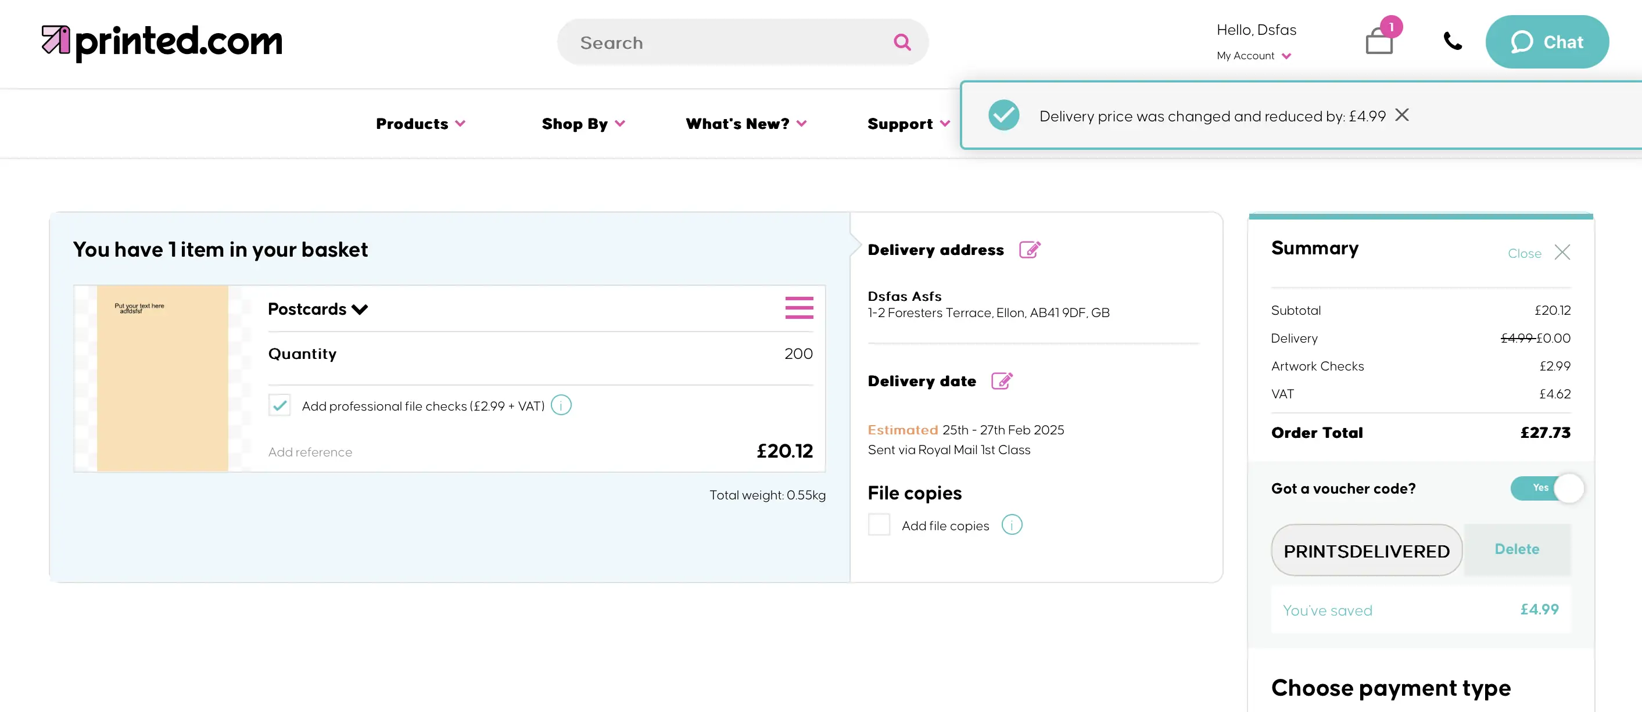Tick the Add file copies checkbox

click(x=879, y=525)
